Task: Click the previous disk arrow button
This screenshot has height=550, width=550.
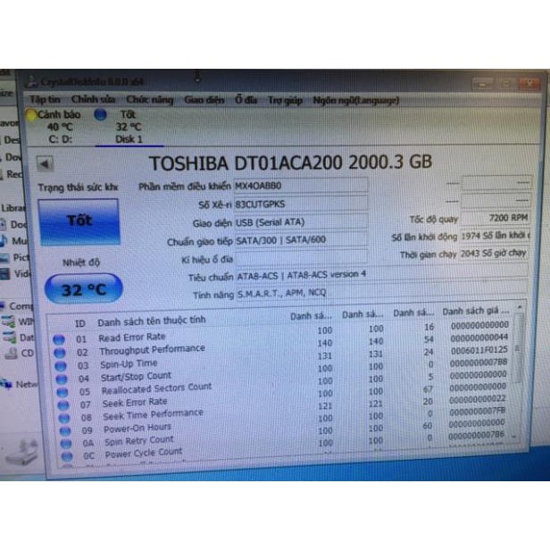Action: (45, 163)
